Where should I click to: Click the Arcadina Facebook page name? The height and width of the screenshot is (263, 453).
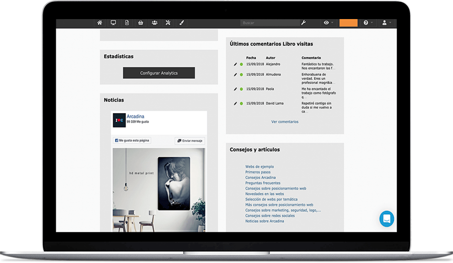click(135, 116)
